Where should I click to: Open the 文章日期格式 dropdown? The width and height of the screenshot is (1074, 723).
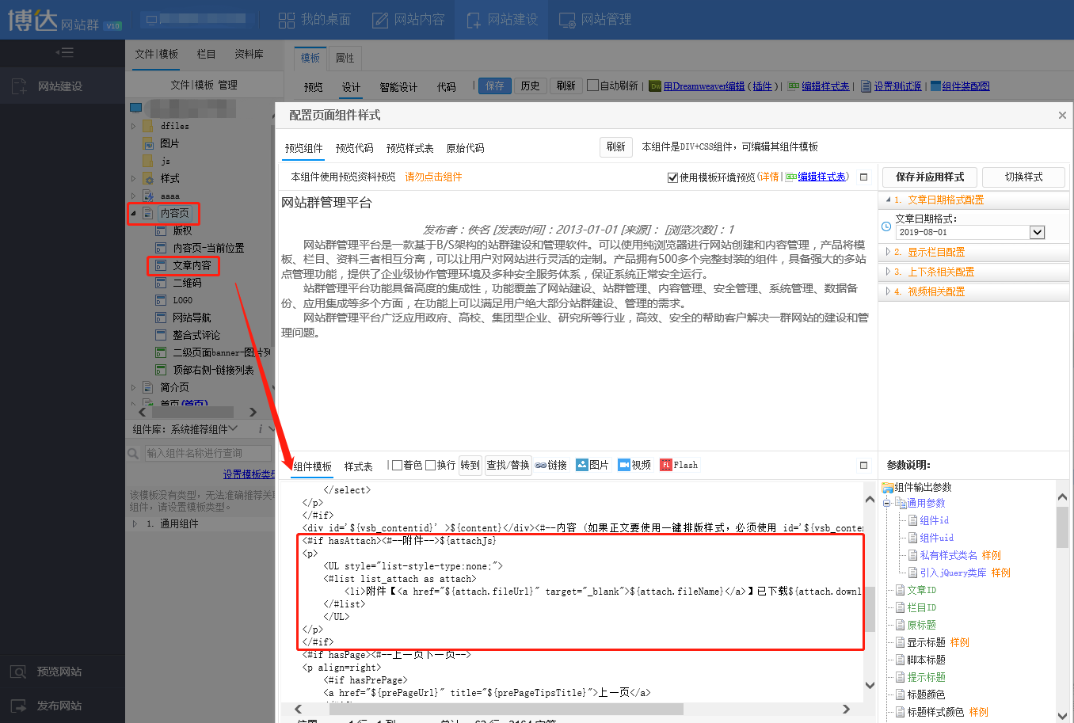pos(1037,232)
